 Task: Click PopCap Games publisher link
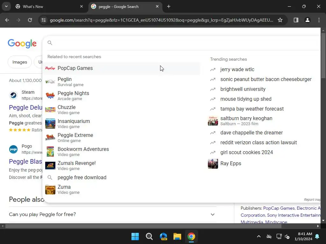click(279, 208)
